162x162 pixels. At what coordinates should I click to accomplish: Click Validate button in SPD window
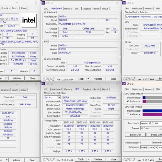(x=98, y=159)
